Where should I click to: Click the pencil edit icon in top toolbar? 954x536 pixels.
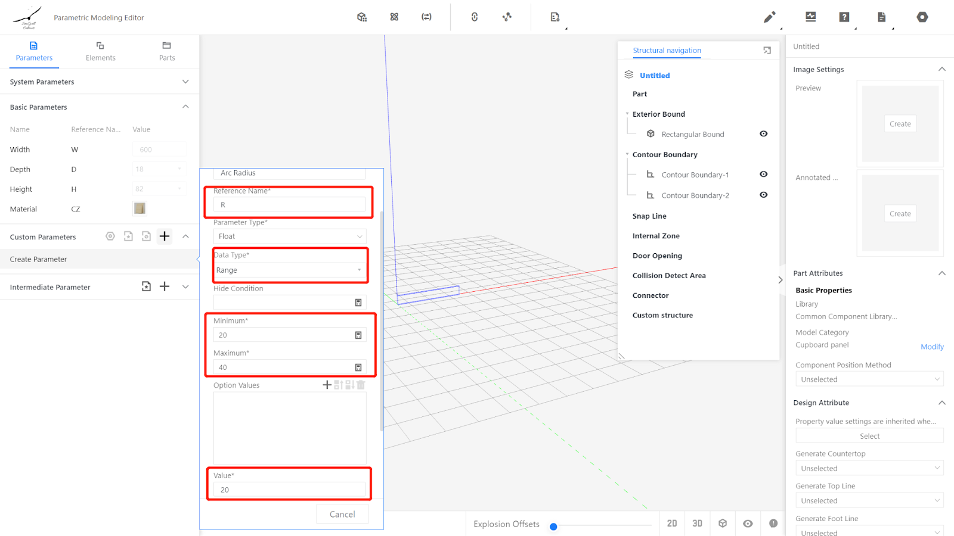769,17
